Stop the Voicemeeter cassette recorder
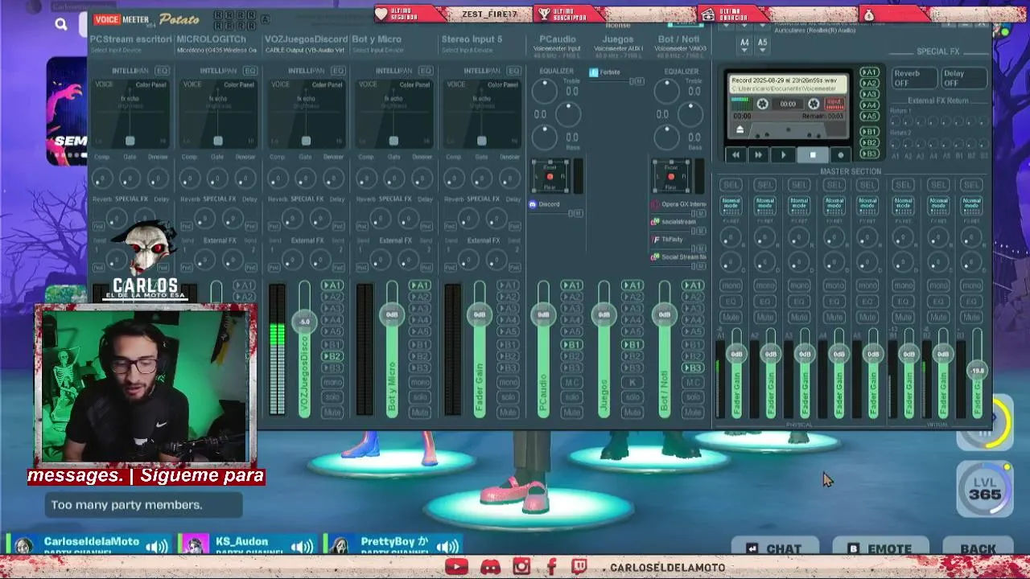Viewport: 1030px width, 579px height. [x=813, y=155]
